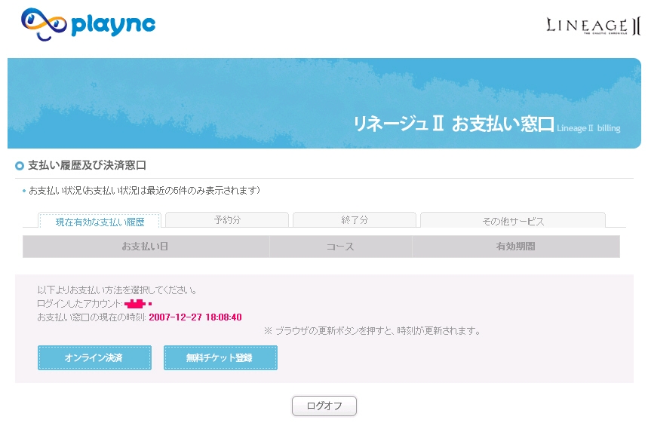Image resolution: width=648 pixels, height=426 pixels.
Task: Click the Lineage II billing subtitle text
Action: [588, 128]
